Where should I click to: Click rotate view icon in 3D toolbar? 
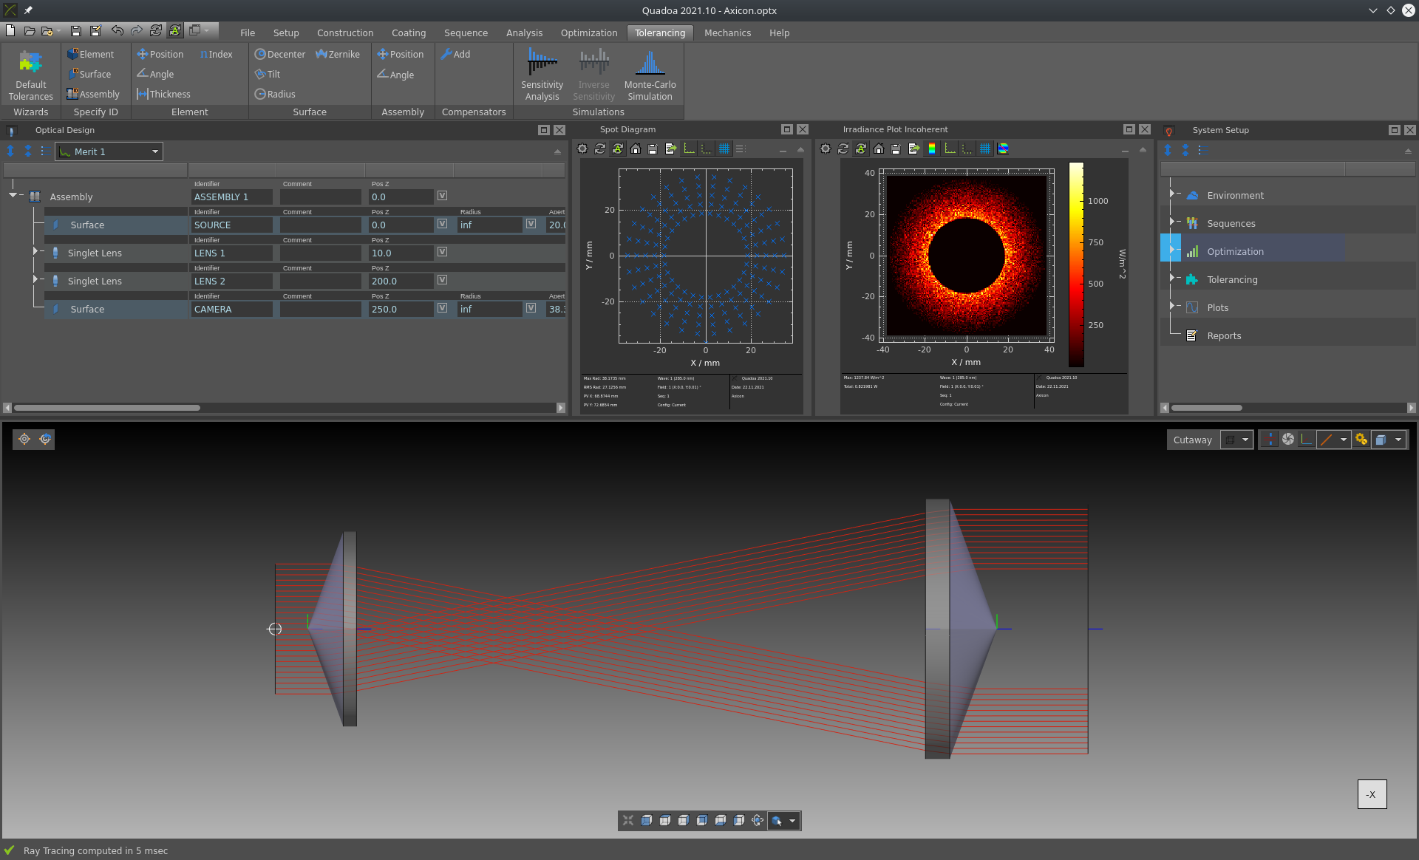click(x=758, y=821)
